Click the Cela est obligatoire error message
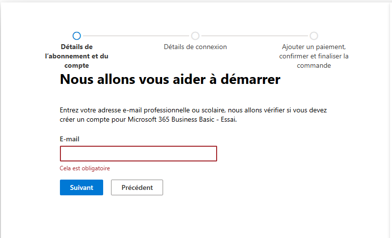 [x=85, y=168]
